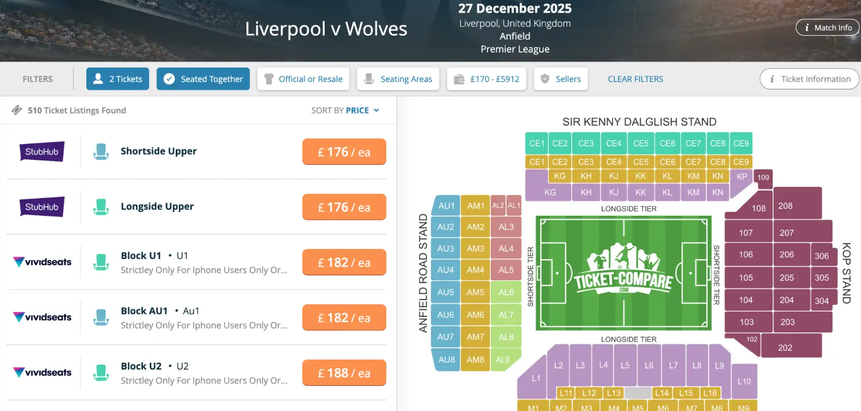Screen dimensions: 861x411
Task: Click the seat icon on Seating Areas filter
Action: pyautogui.click(x=368, y=78)
